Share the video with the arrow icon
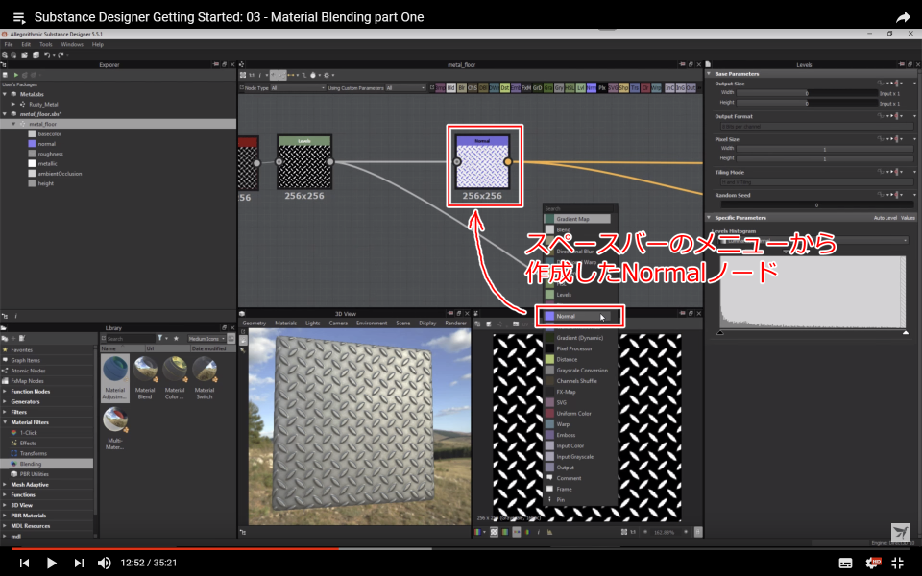 point(903,17)
